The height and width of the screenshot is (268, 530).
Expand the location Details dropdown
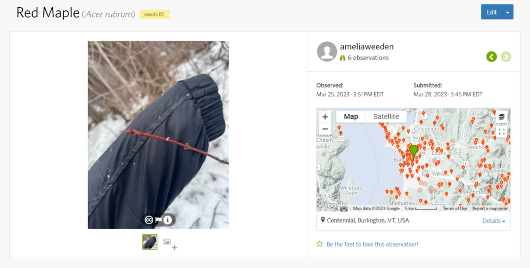pyautogui.click(x=494, y=221)
